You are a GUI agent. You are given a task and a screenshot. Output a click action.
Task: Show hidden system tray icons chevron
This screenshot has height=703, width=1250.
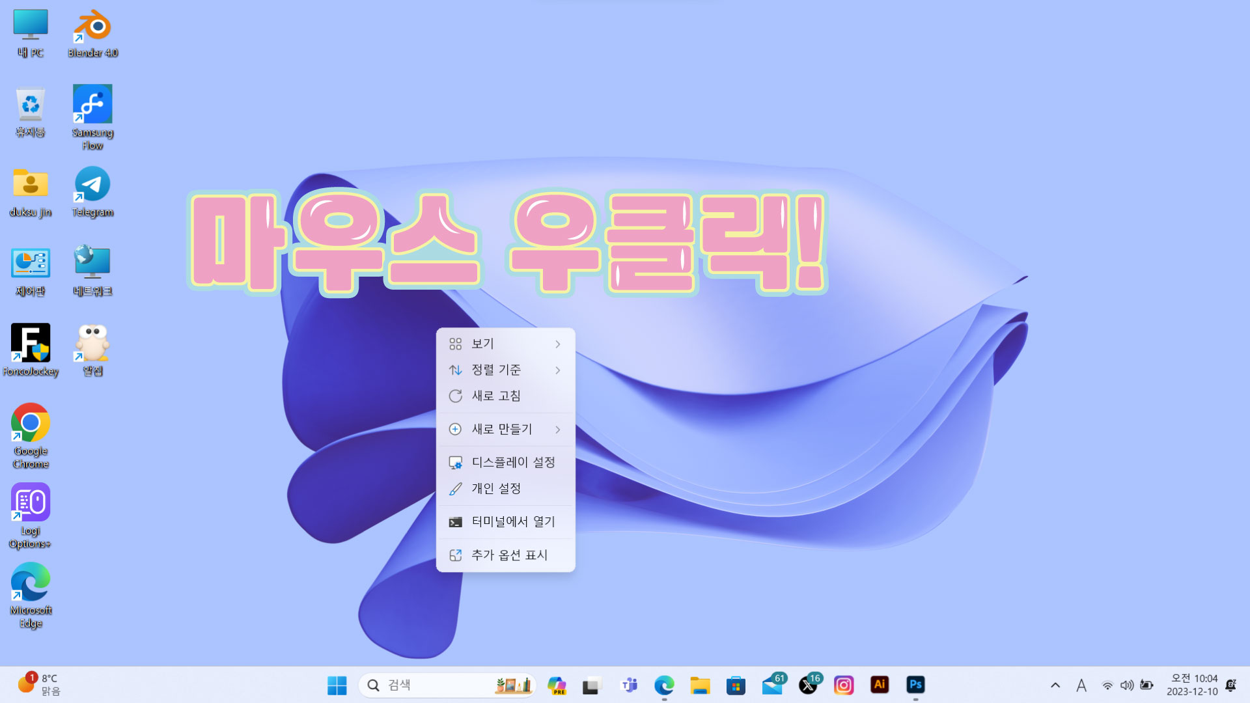click(1055, 685)
